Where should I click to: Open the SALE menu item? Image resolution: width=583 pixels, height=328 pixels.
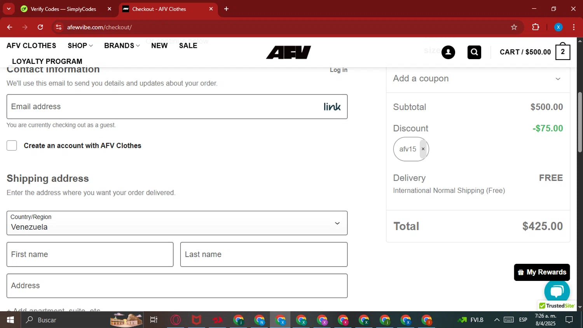click(x=188, y=46)
